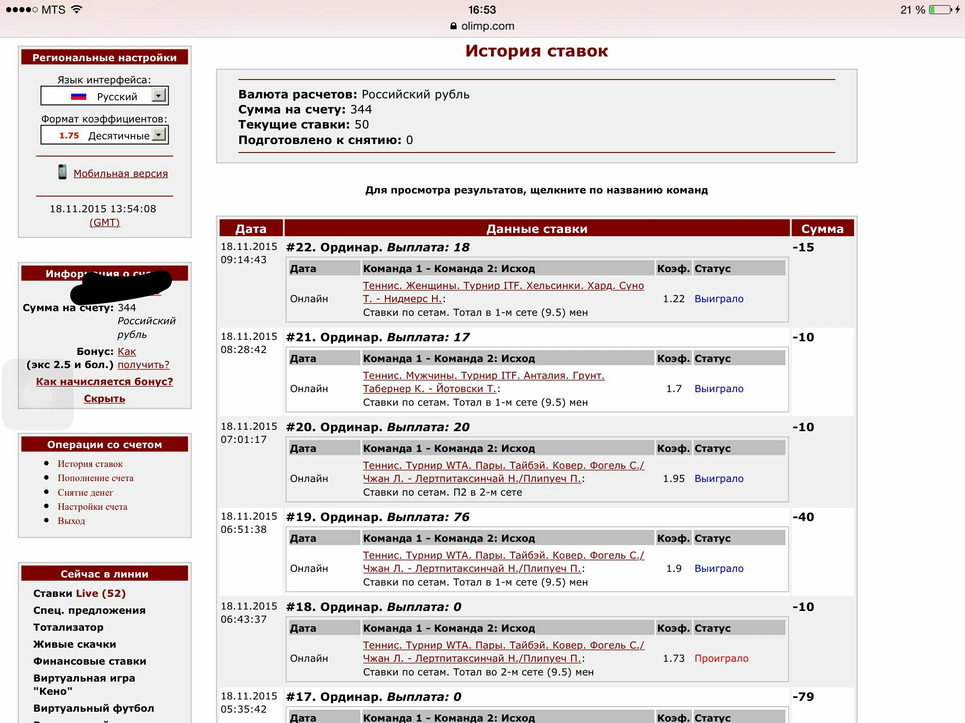Image resolution: width=965 pixels, height=723 pixels.
Task: Click the (GMT) timezone link
Action: tap(105, 222)
